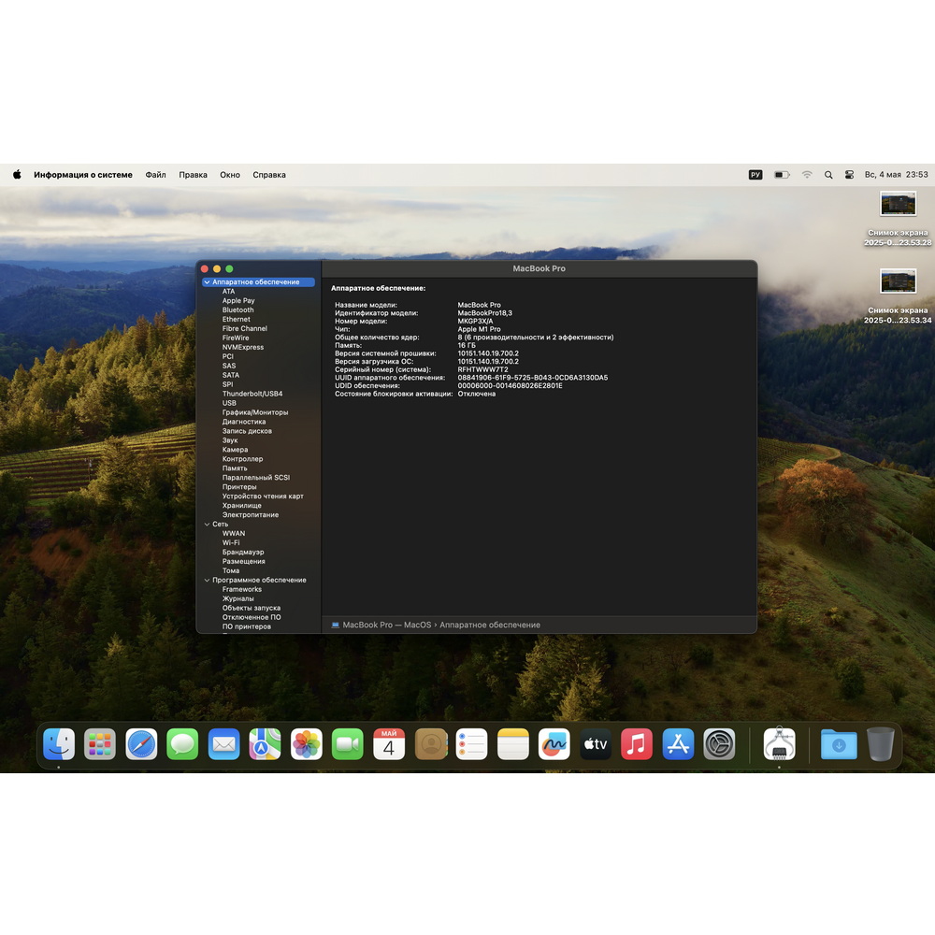Click Аппаратное обеспечение in the path bar
The width and height of the screenshot is (935, 935).
(x=490, y=625)
